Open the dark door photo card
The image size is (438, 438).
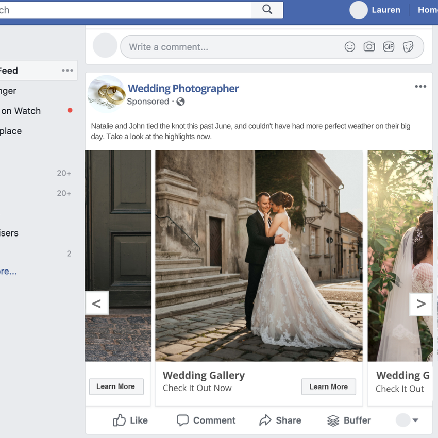pos(118,256)
